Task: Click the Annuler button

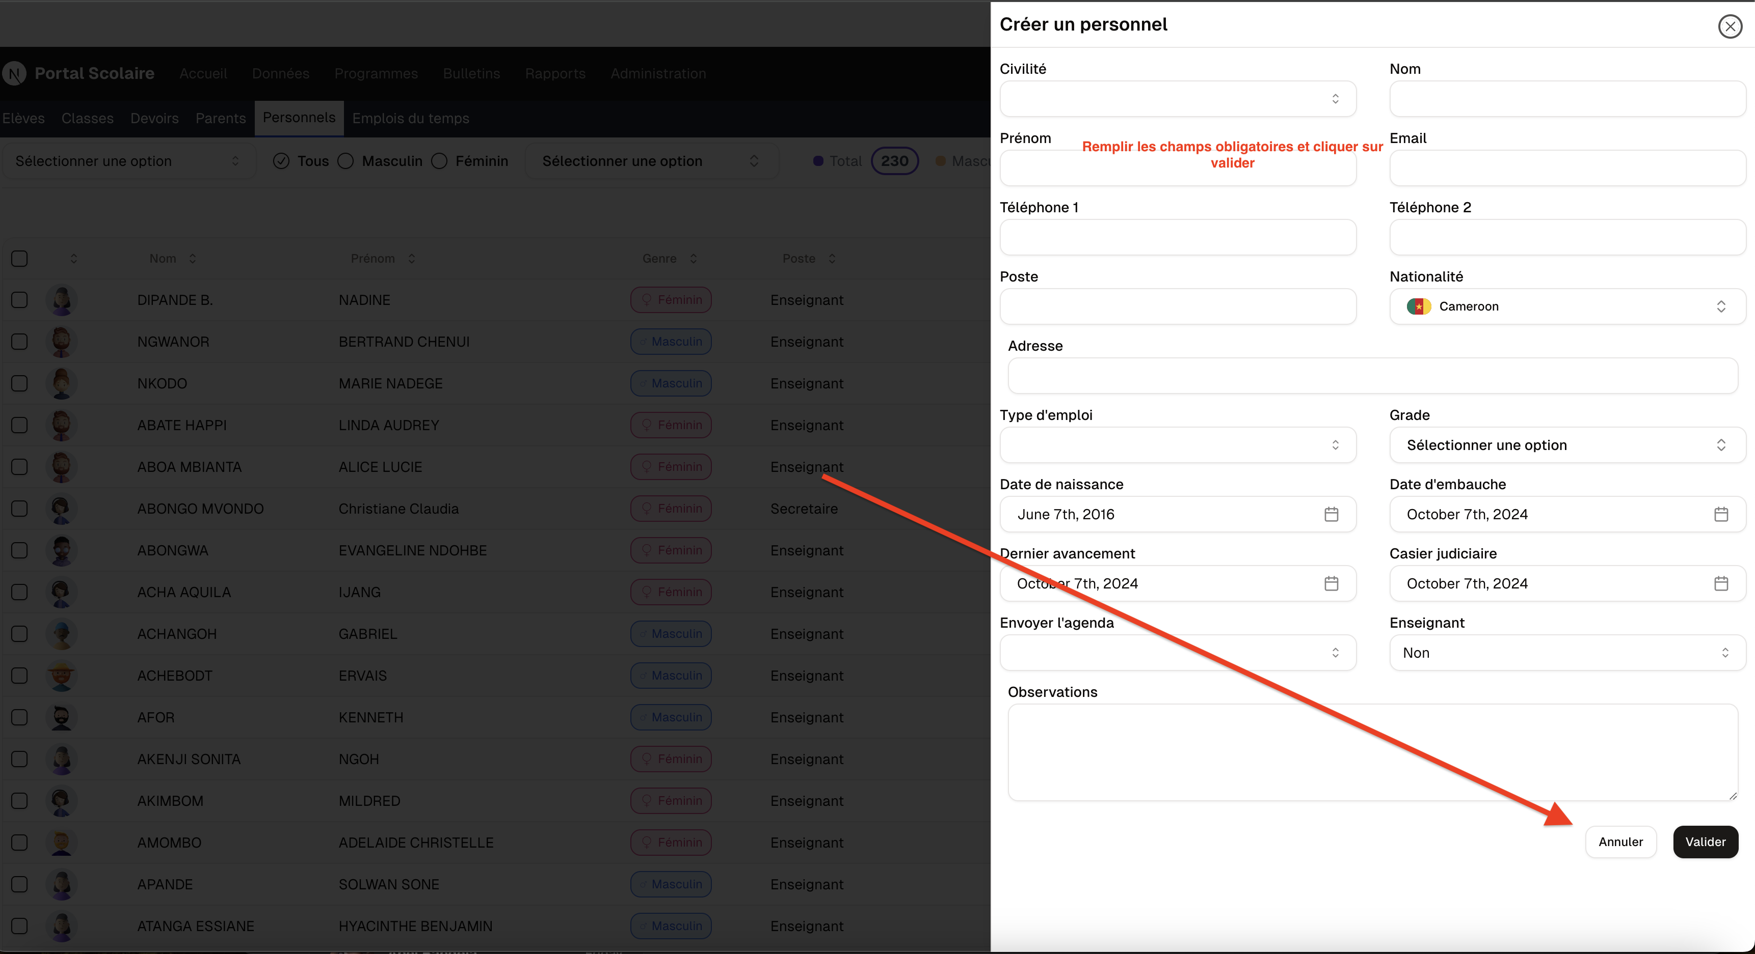Action: 1621,843
